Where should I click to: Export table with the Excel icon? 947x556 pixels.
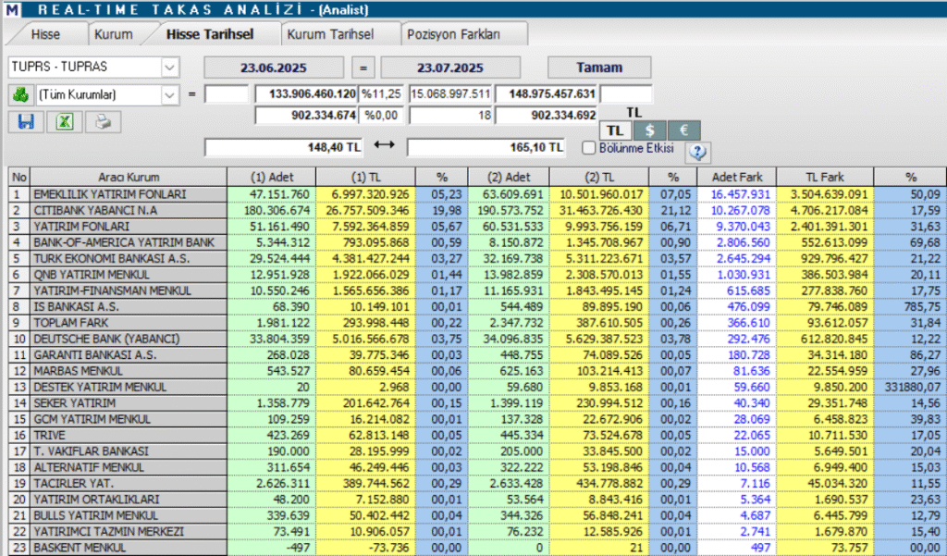(x=65, y=121)
